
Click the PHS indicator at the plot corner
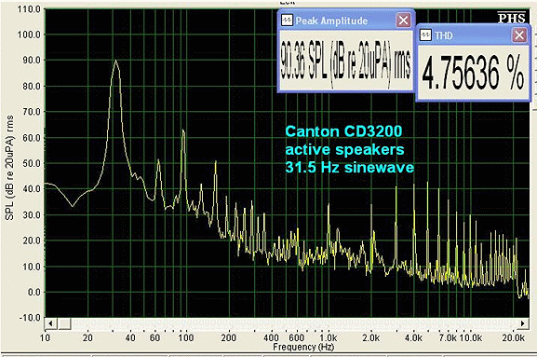point(511,18)
